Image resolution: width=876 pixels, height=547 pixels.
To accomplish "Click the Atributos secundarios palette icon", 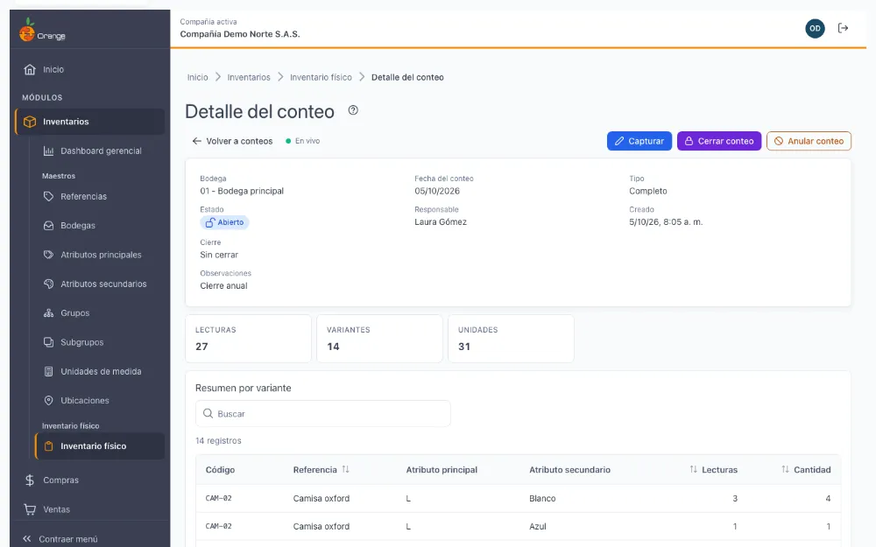I will pyautogui.click(x=48, y=284).
